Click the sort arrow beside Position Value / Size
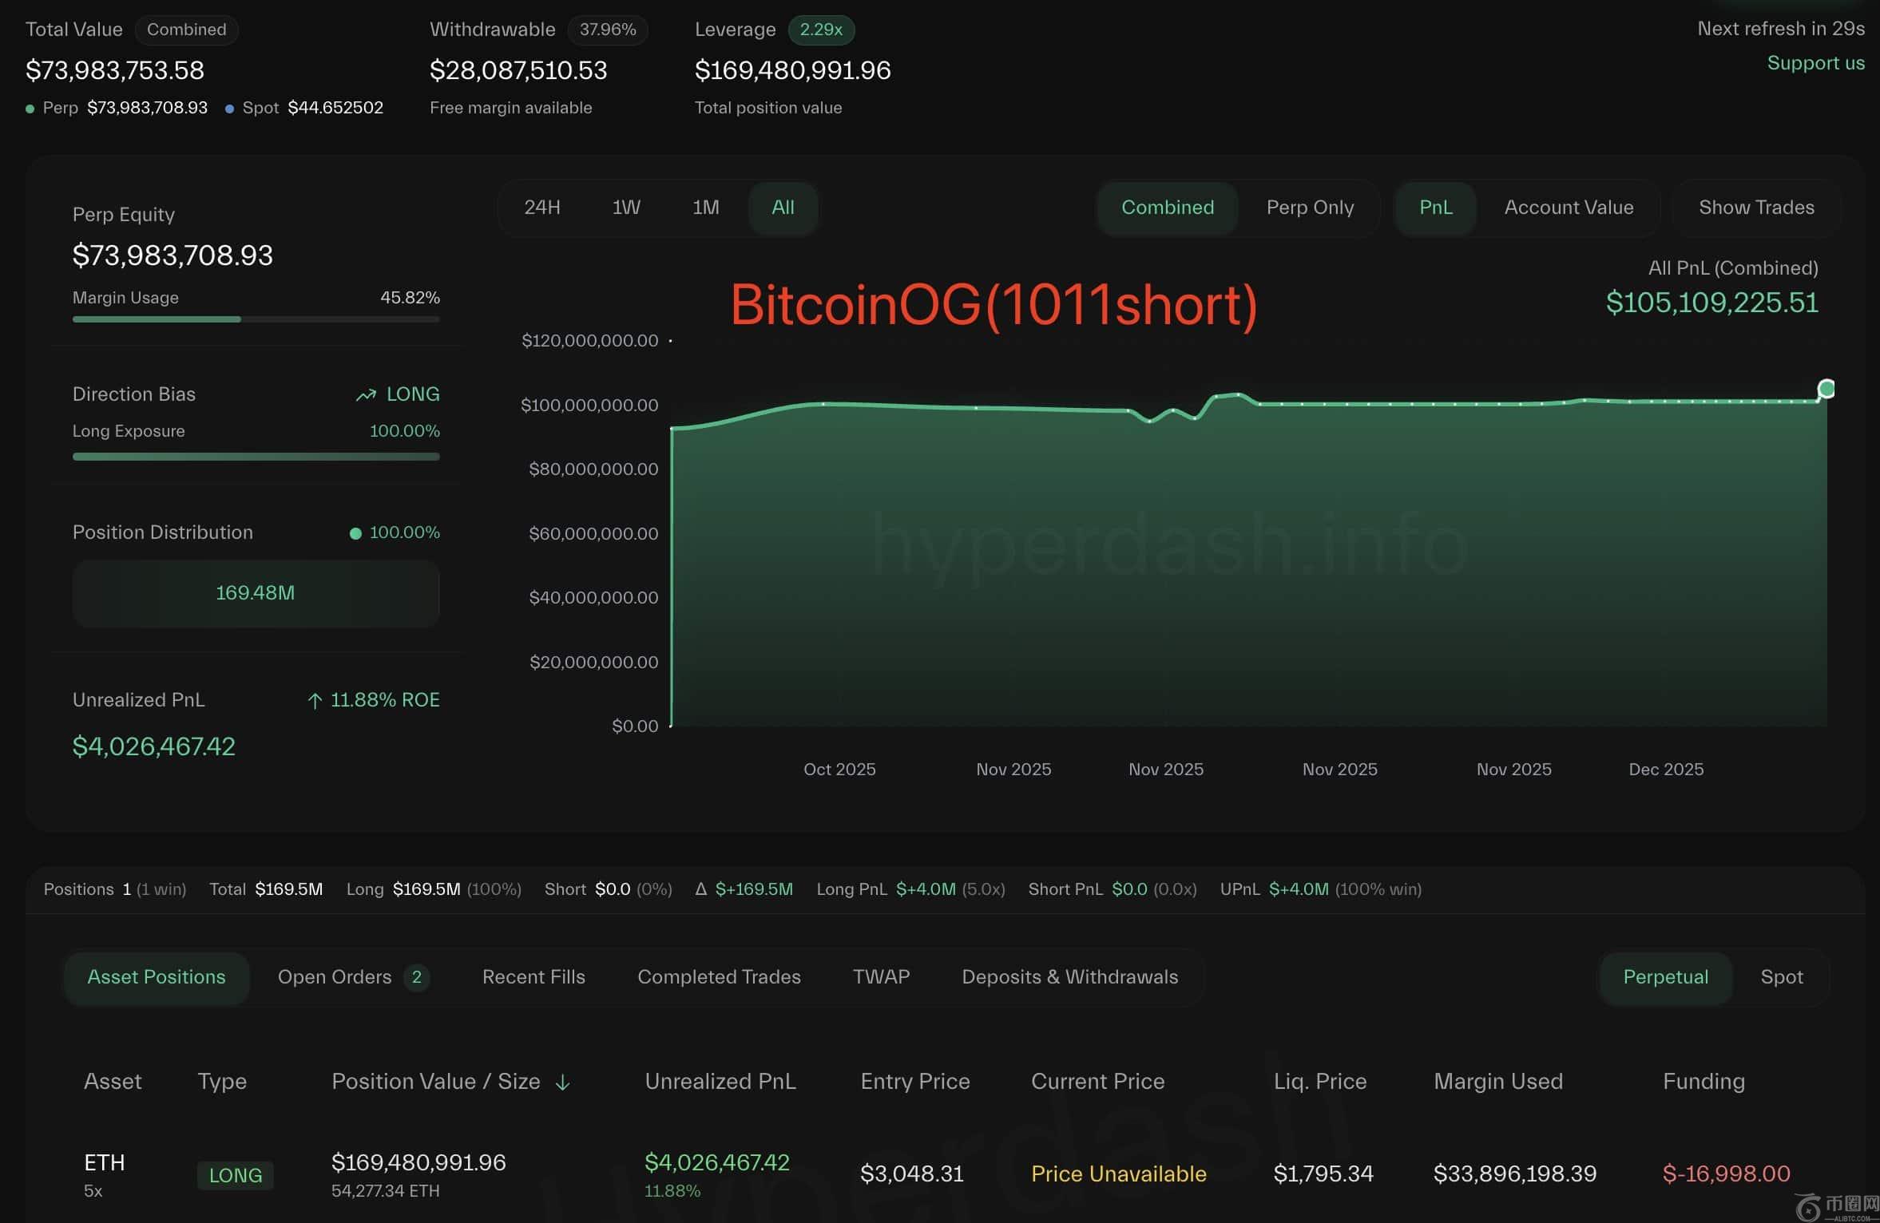This screenshot has width=1880, height=1223. [x=562, y=1082]
